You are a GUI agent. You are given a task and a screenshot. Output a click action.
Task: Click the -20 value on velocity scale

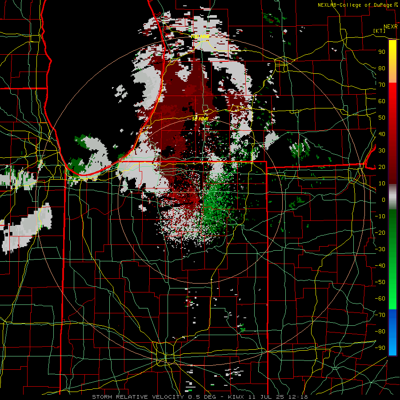click(x=380, y=232)
